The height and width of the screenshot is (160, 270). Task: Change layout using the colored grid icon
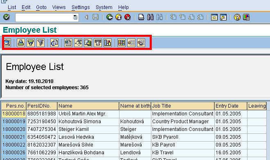tap(122, 43)
